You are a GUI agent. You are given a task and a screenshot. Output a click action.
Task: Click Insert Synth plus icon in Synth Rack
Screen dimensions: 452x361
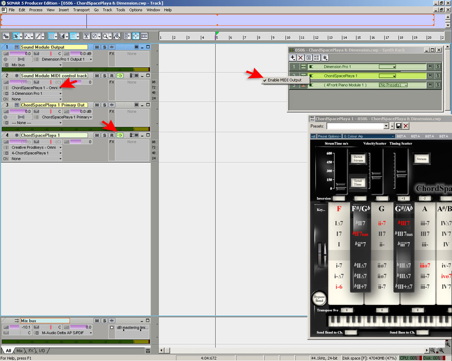pyautogui.click(x=292, y=58)
